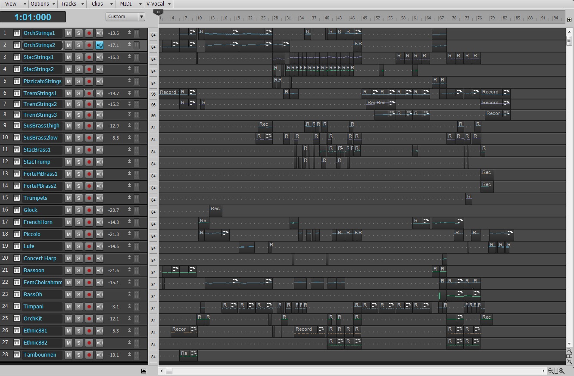Click the MIDI instrument icon of Glock track

[x=17, y=210]
